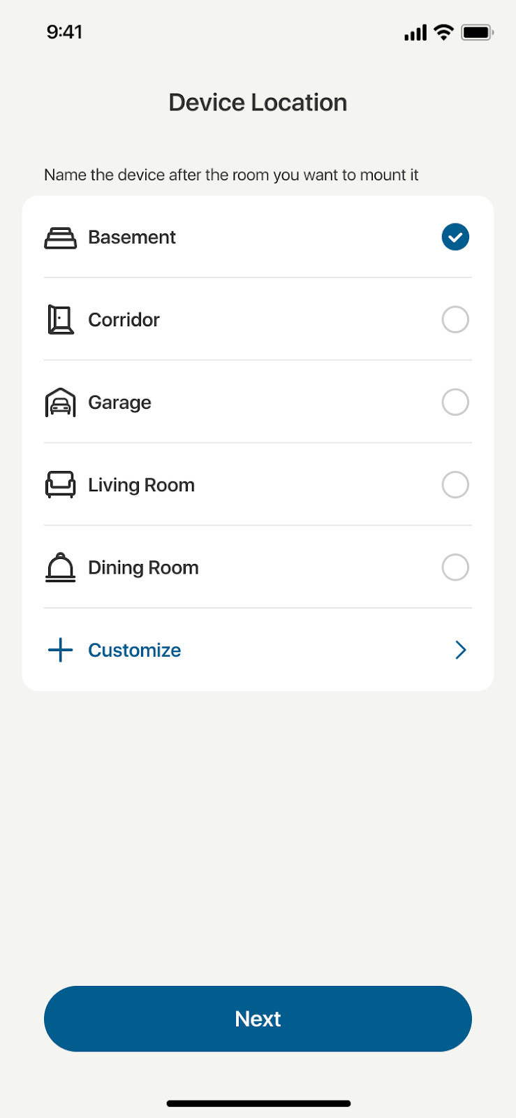Tap the Next button

click(x=258, y=1019)
